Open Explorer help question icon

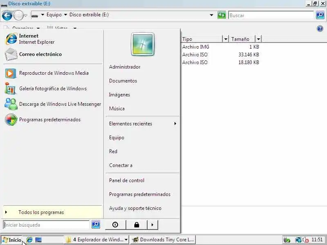pyautogui.click(x=320, y=29)
